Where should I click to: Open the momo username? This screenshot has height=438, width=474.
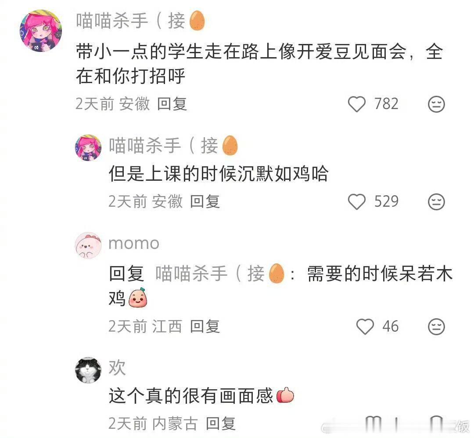134,244
